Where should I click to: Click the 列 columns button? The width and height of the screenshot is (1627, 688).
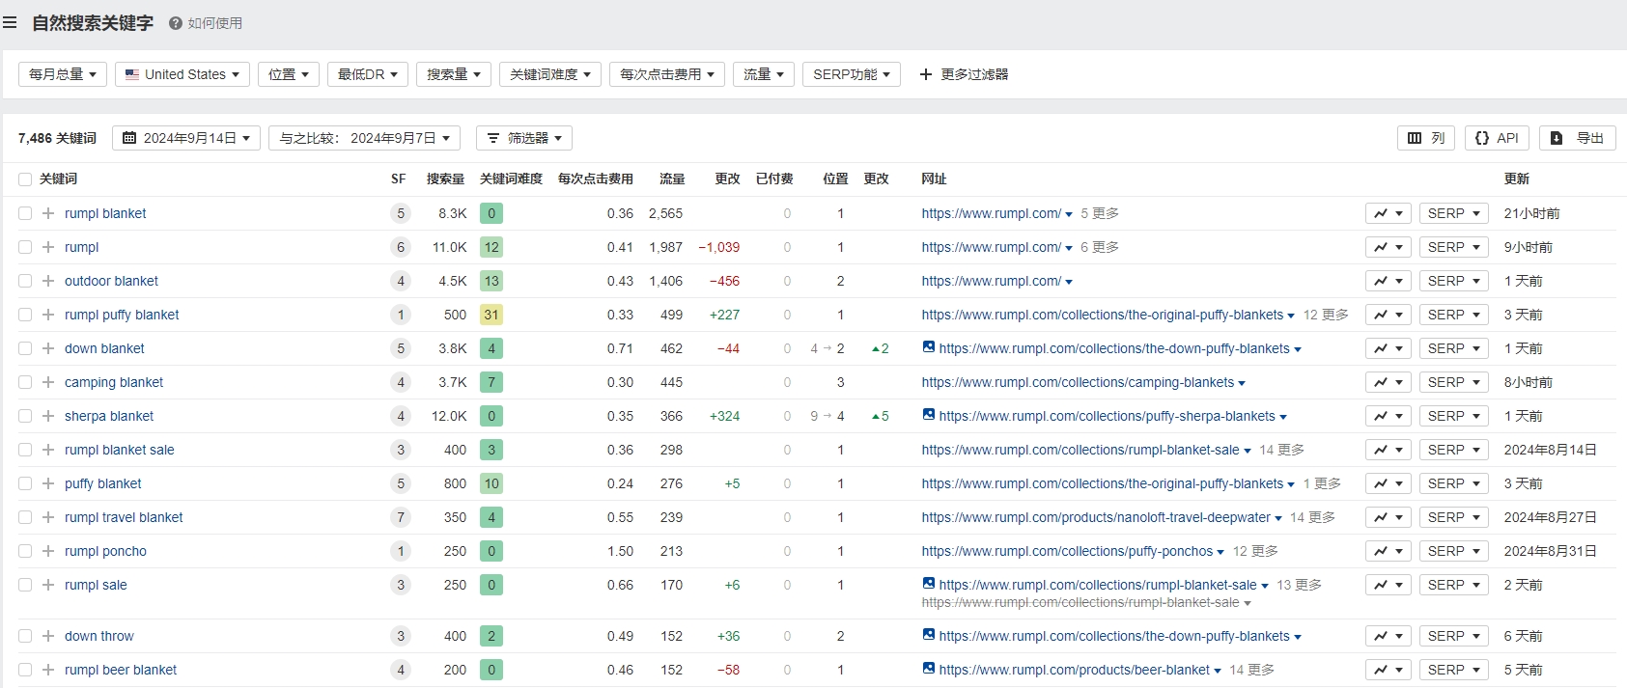tap(1426, 138)
